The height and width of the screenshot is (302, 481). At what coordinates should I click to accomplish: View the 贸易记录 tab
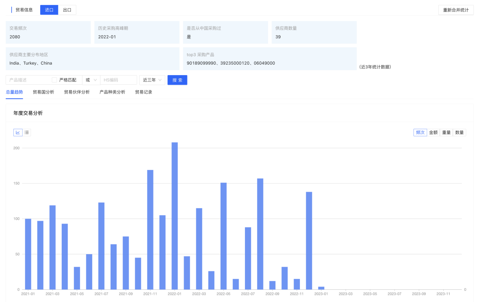tap(143, 92)
